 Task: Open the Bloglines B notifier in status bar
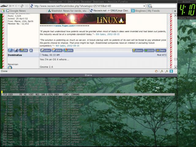[171, 71]
